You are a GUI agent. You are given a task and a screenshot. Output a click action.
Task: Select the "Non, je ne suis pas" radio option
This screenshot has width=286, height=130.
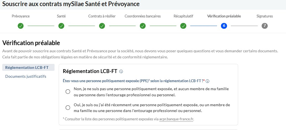pos(68,92)
